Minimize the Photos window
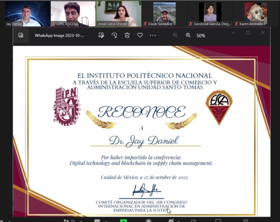 (233, 33)
